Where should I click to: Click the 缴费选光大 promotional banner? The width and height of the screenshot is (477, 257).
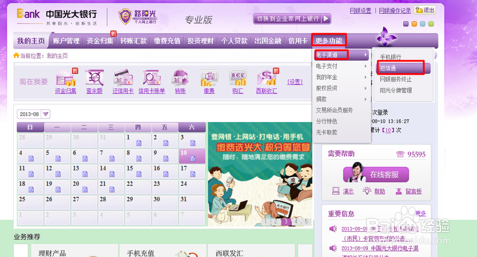pos(260,174)
